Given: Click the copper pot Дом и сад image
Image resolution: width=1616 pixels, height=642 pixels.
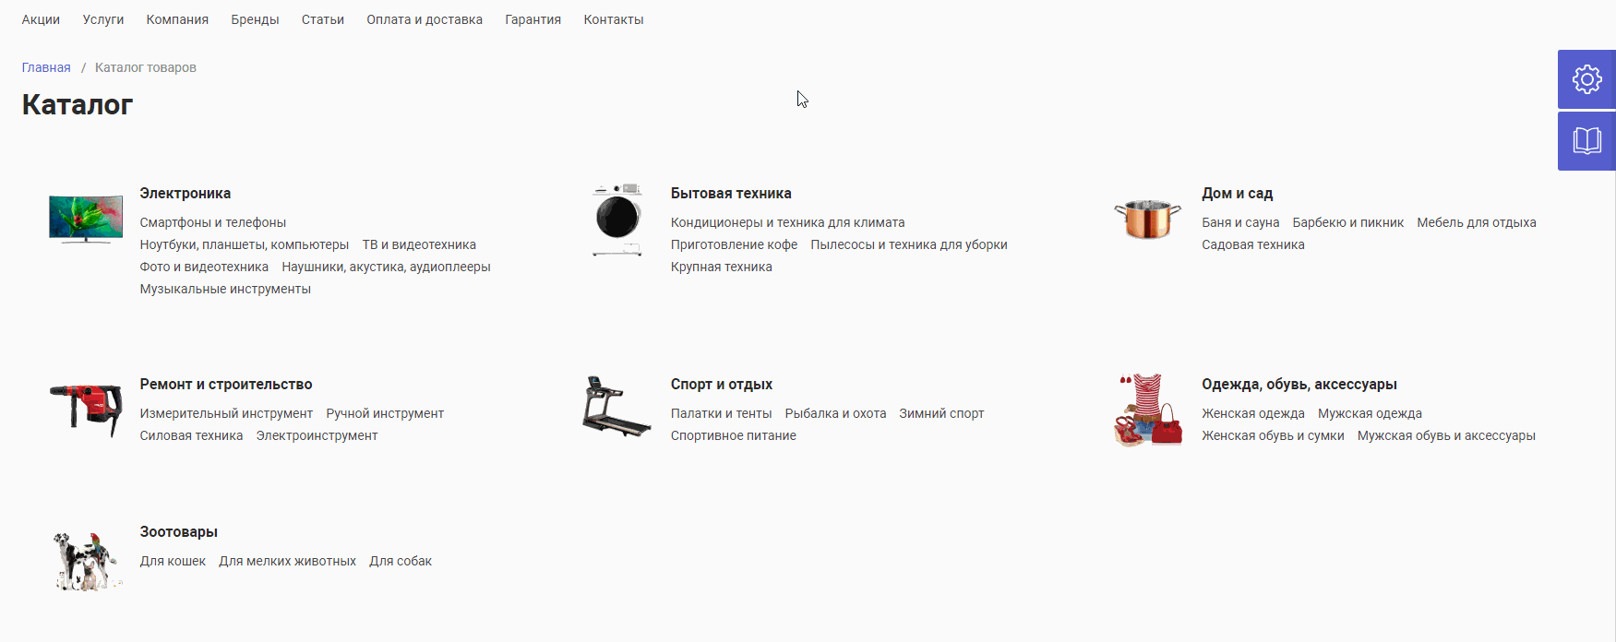Looking at the screenshot, I should pyautogui.click(x=1147, y=219).
